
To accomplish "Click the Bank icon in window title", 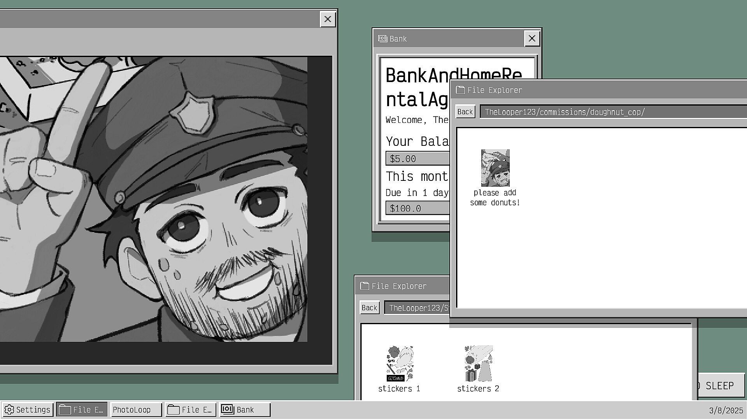I will click(x=383, y=38).
